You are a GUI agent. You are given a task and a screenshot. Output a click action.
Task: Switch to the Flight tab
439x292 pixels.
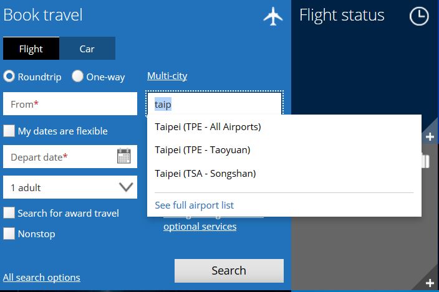click(x=31, y=49)
